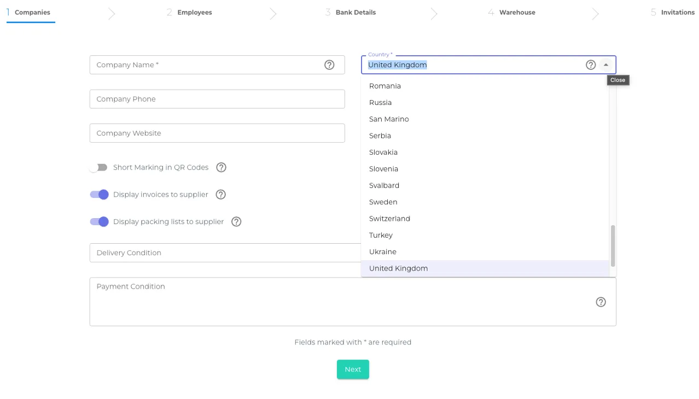The image size is (699, 399).
Task: Go to the Employees step tab
Action: pyautogui.click(x=194, y=13)
